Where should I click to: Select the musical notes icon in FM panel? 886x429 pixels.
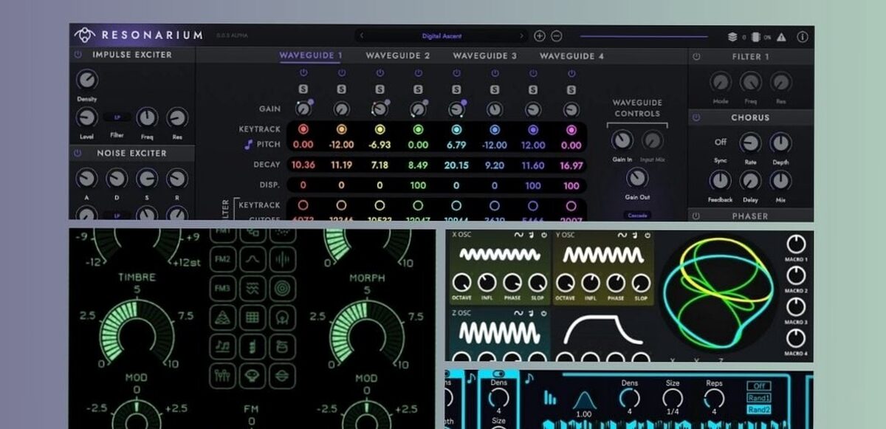tap(224, 346)
